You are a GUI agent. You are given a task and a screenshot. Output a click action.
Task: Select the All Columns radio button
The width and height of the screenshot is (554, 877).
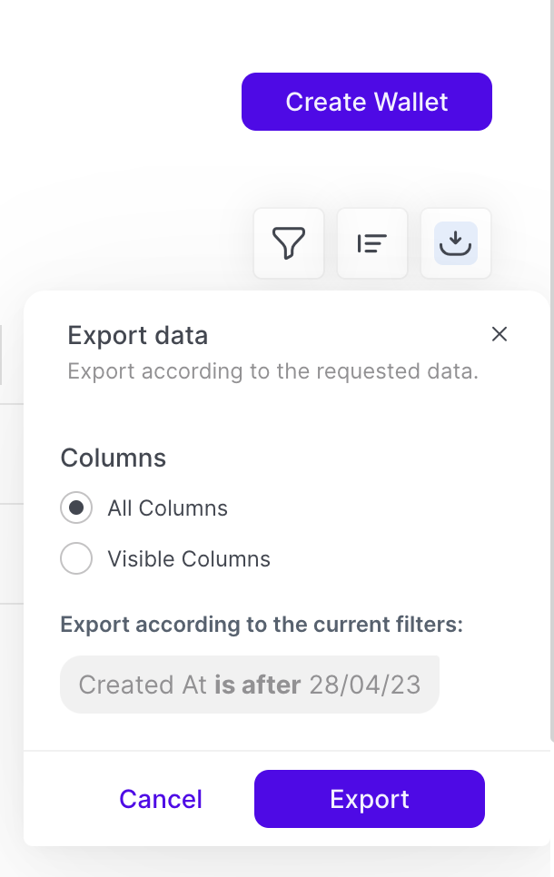point(76,508)
